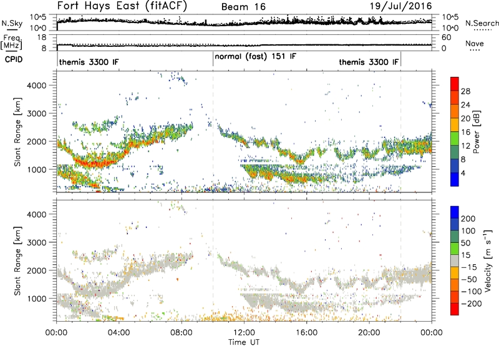The image size is (499, 346).
Task: Click the "-100" value on the Velocity colorbar
Action: click(472, 292)
